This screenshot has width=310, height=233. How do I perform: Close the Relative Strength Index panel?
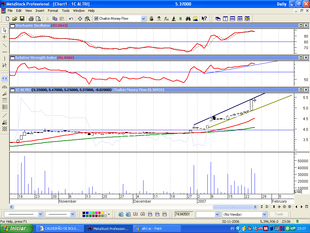point(306,58)
